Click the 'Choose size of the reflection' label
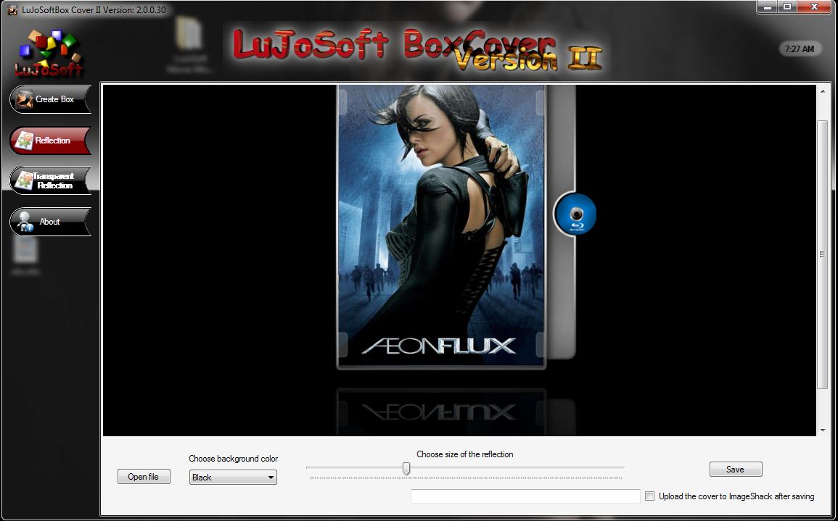Image resolution: width=838 pixels, height=521 pixels. [465, 454]
